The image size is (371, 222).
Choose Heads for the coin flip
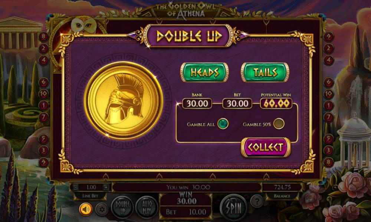tap(205, 72)
